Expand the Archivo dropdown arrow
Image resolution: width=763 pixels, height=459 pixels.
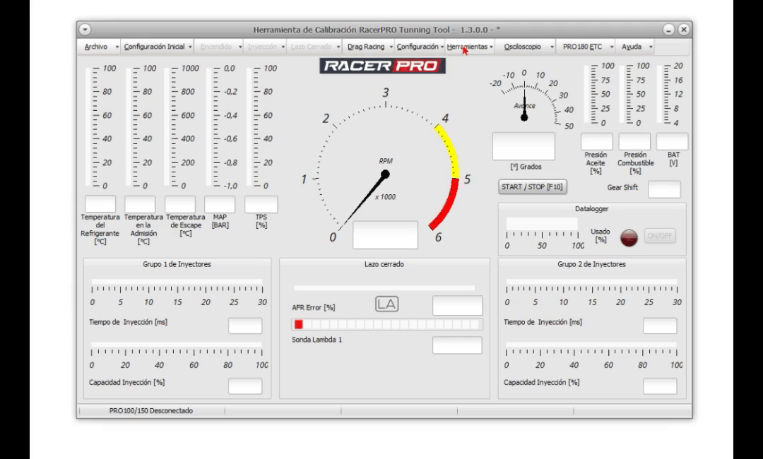(x=117, y=47)
